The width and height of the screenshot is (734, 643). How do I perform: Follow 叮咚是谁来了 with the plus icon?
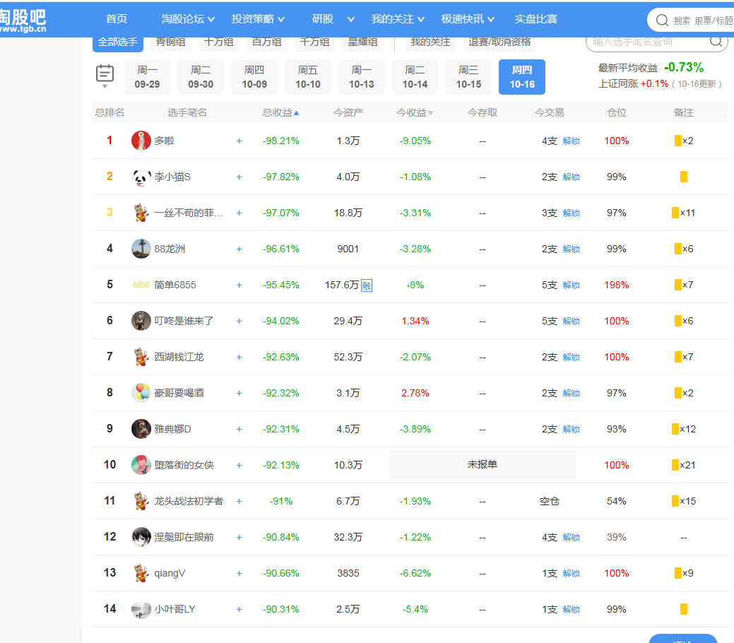click(x=239, y=321)
